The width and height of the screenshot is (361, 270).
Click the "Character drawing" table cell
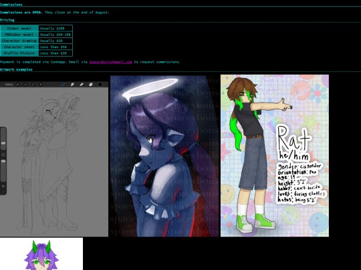pos(19,41)
